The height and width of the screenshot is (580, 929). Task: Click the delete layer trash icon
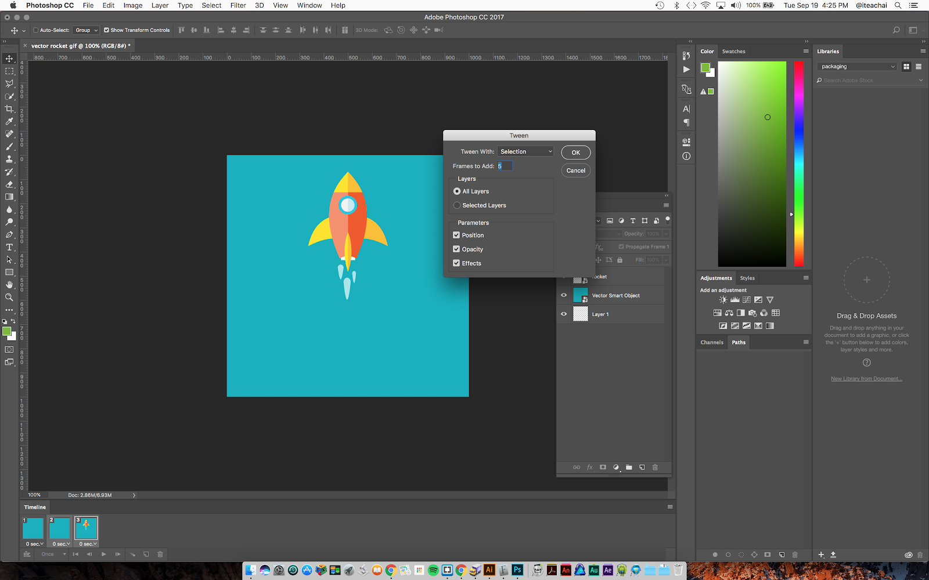click(x=655, y=467)
